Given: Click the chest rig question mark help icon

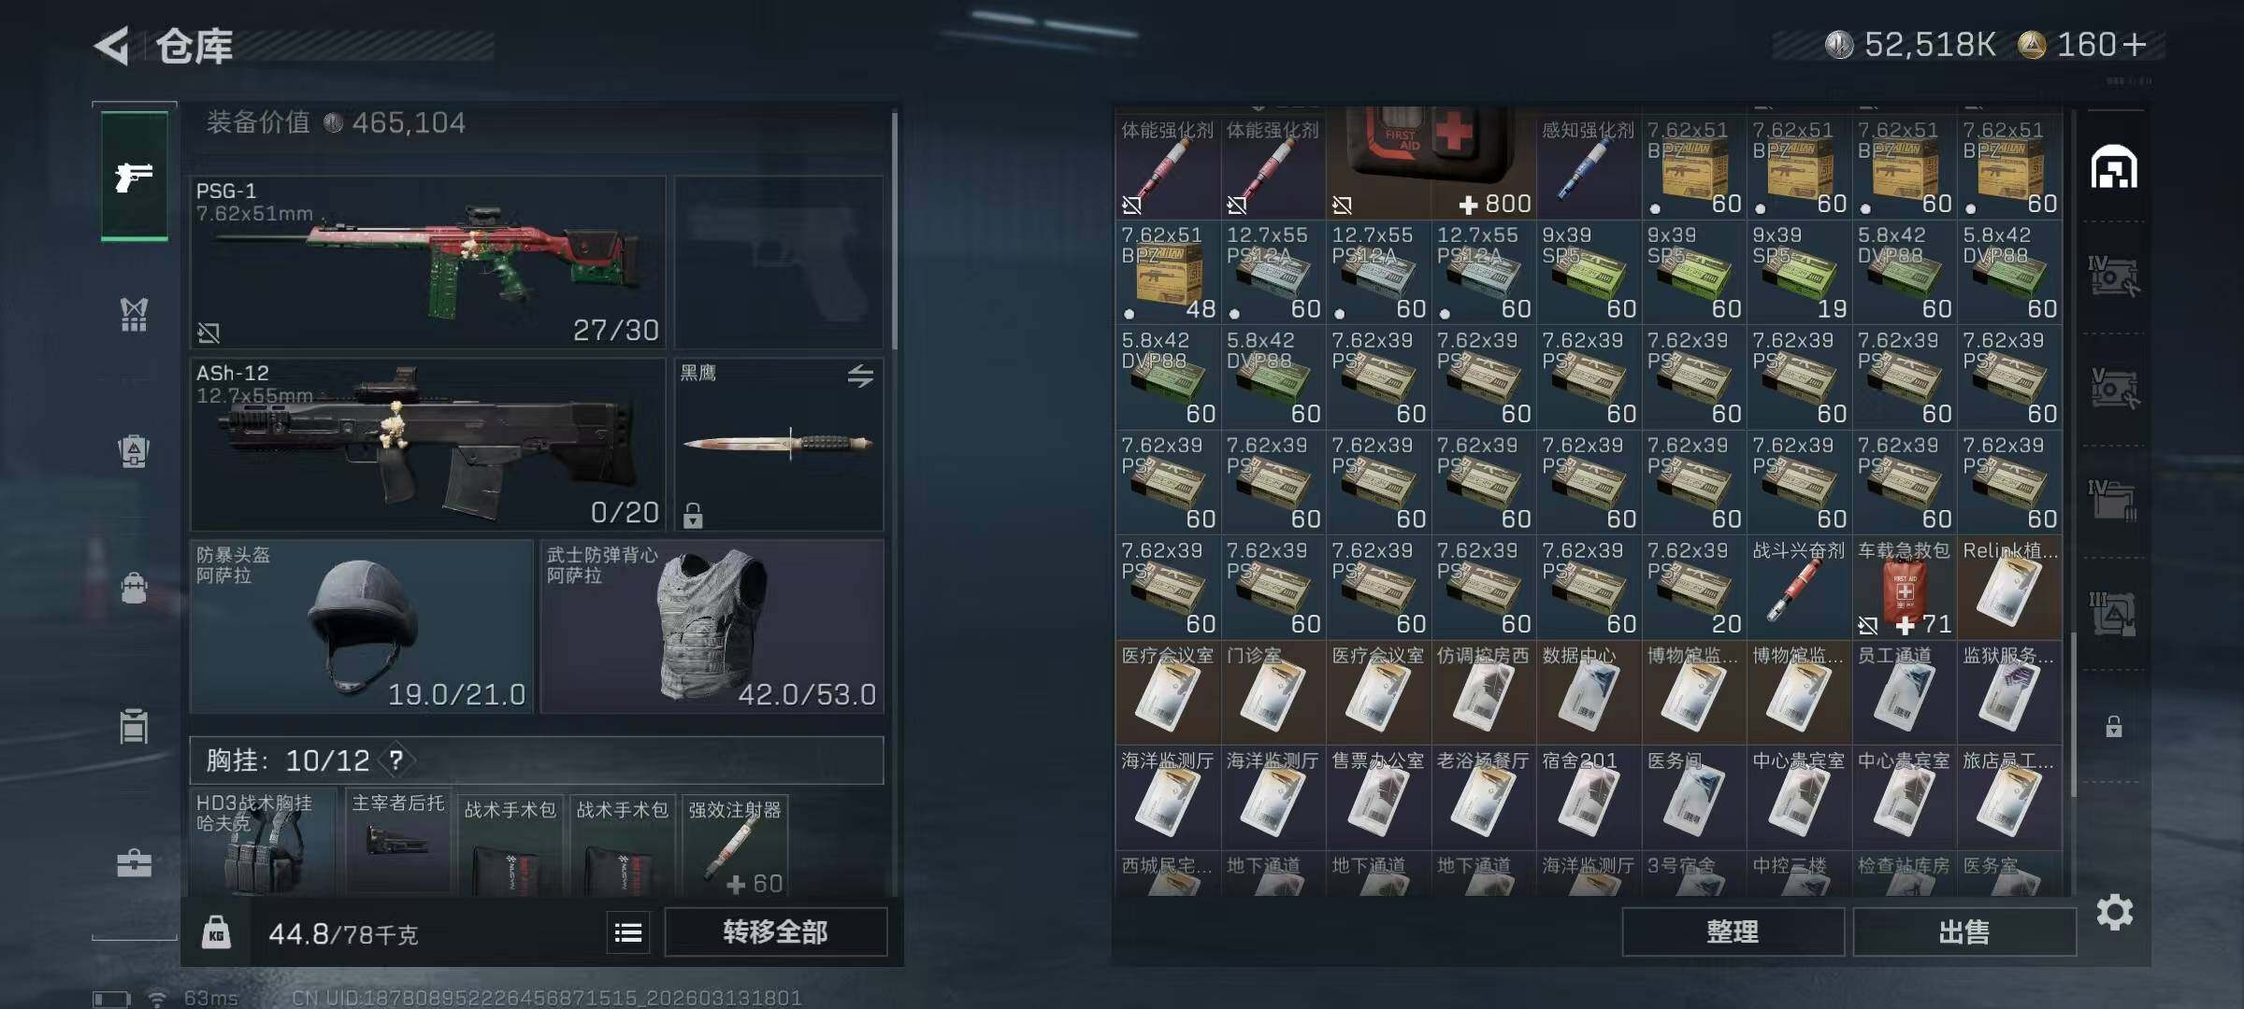Looking at the screenshot, I should pos(396,760).
